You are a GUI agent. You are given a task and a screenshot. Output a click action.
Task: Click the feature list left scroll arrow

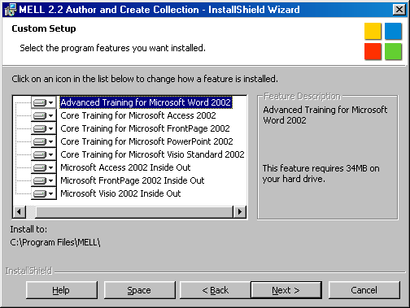pos(20,212)
